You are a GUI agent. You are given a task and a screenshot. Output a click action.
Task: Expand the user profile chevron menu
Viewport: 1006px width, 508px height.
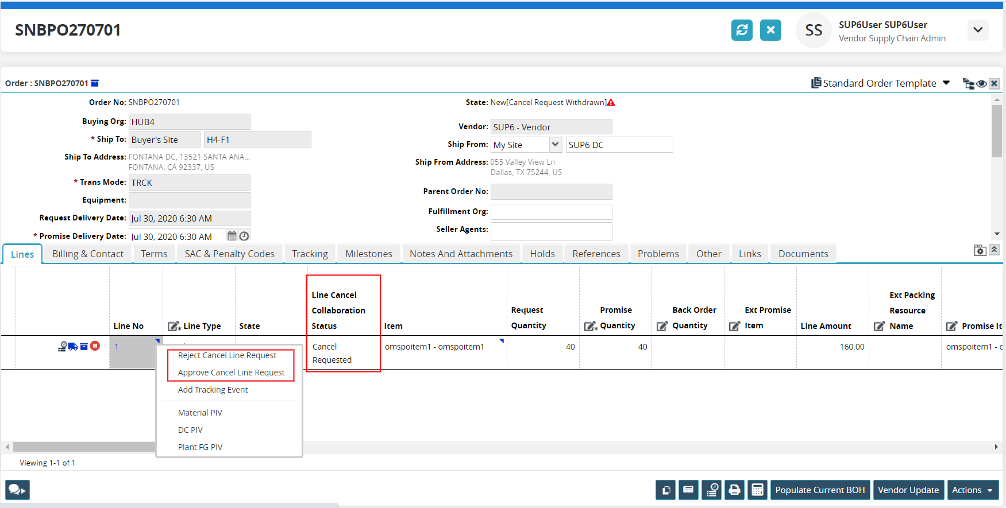point(978,30)
